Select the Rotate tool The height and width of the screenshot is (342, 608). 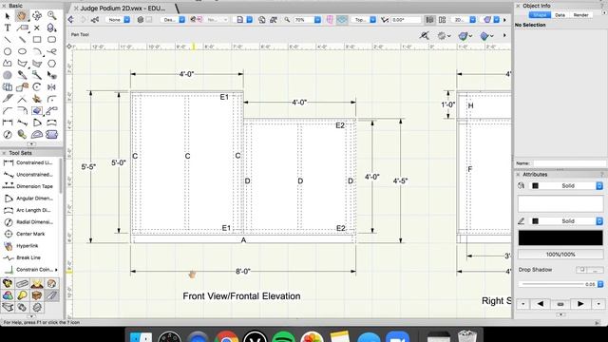click(x=37, y=87)
